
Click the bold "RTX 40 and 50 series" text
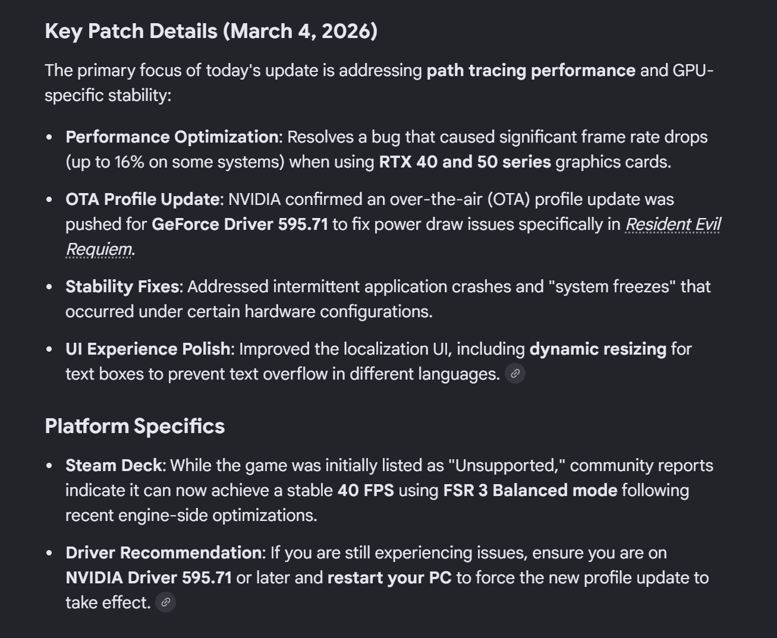pyautogui.click(x=465, y=162)
